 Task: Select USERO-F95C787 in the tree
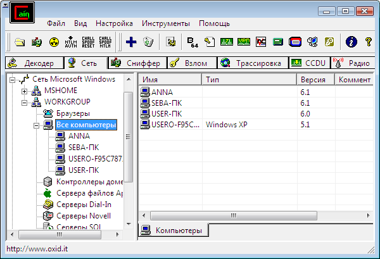[x=96, y=159]
